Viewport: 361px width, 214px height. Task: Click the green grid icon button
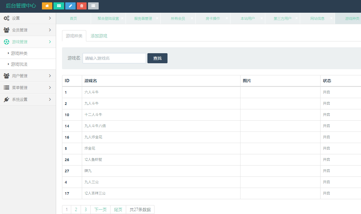tap(59, 6)
